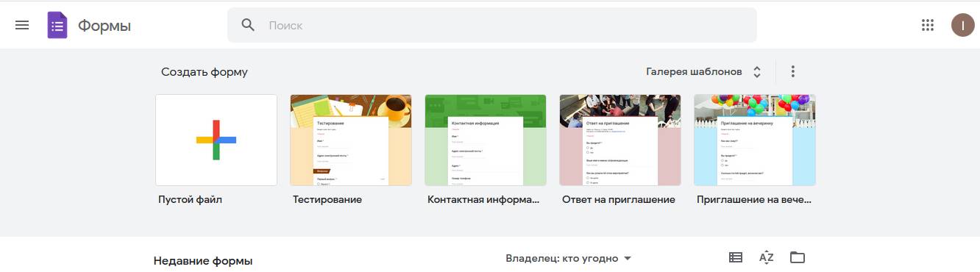
Task: Click the Пустой файл label
Action: point(190,199)
